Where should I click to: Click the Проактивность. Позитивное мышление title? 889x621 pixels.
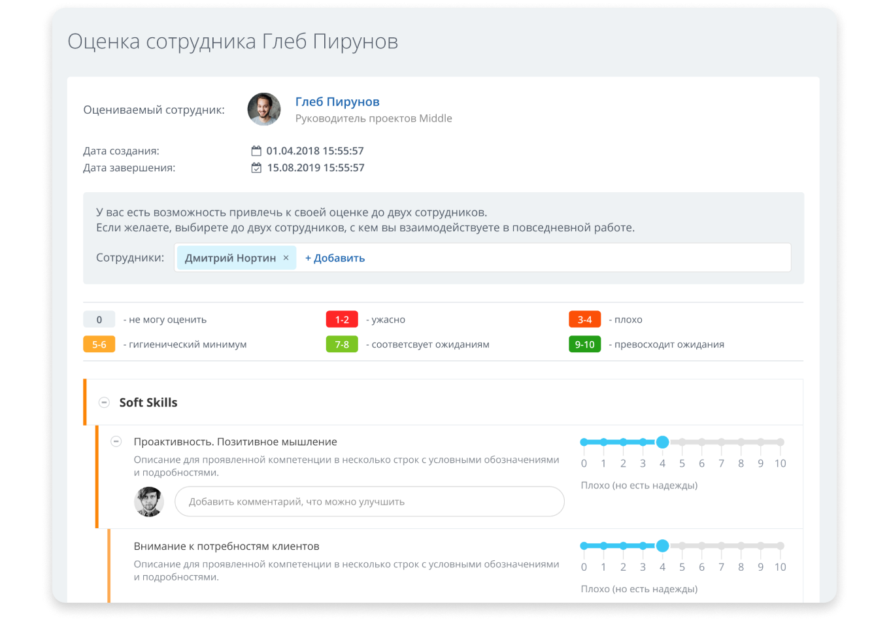235,442
